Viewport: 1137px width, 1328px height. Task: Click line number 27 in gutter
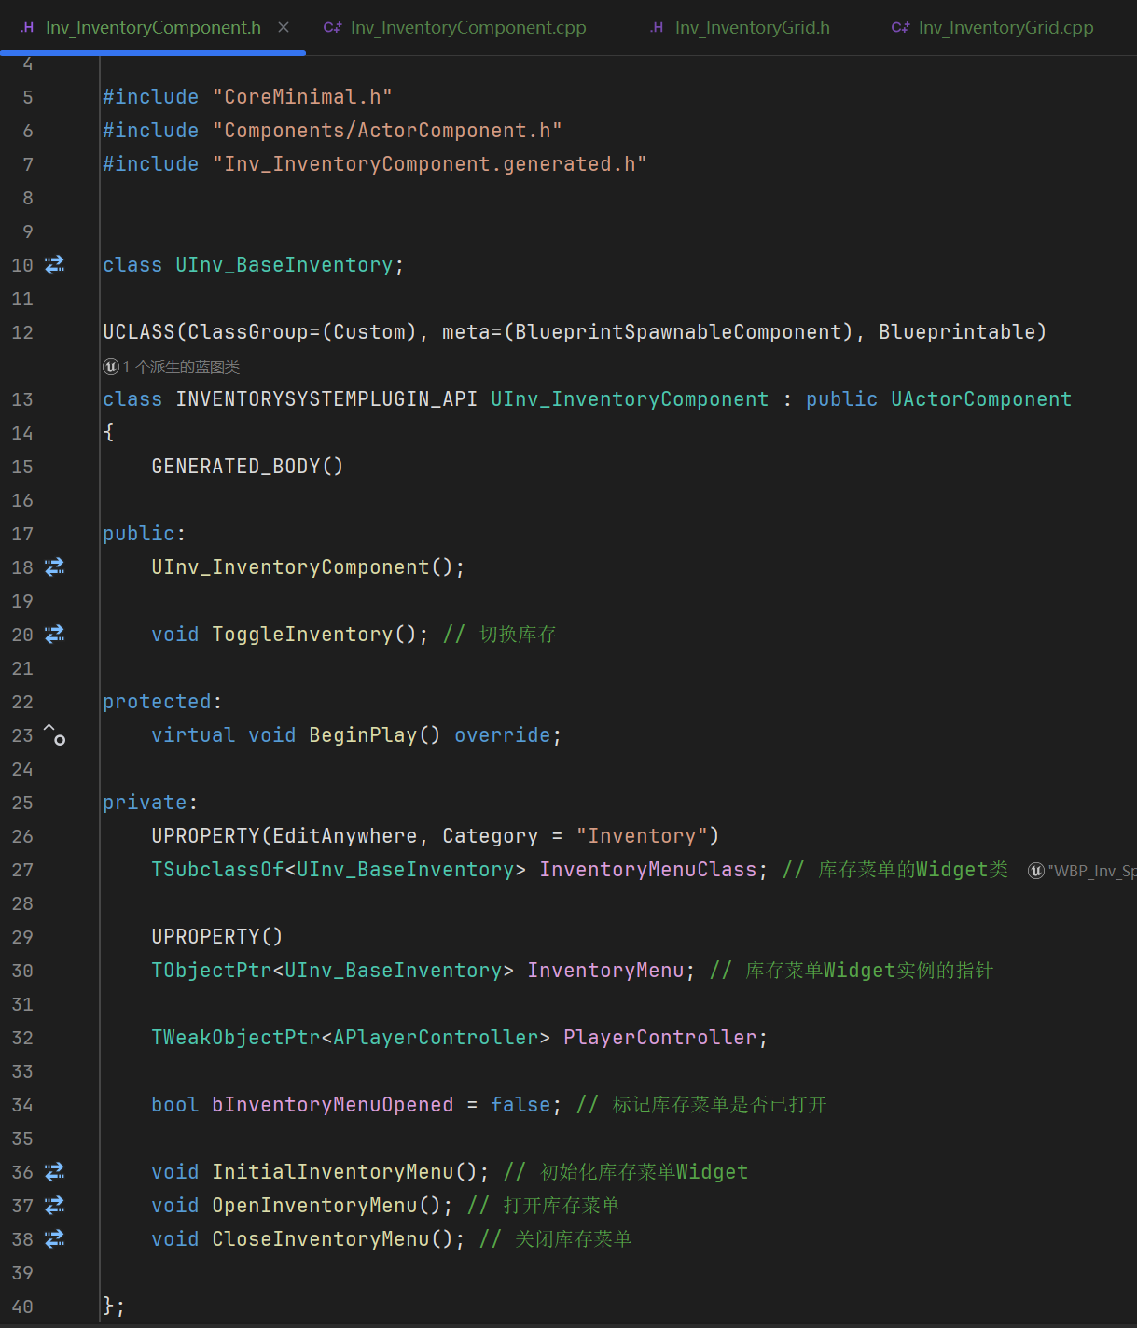tap(22, 870)
